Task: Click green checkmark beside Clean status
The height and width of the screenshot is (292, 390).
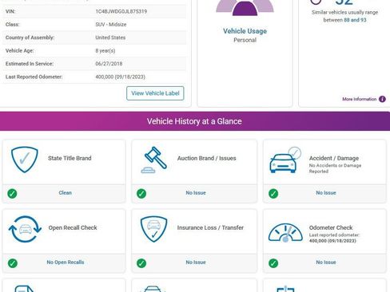Action: (x=12, y=193)
